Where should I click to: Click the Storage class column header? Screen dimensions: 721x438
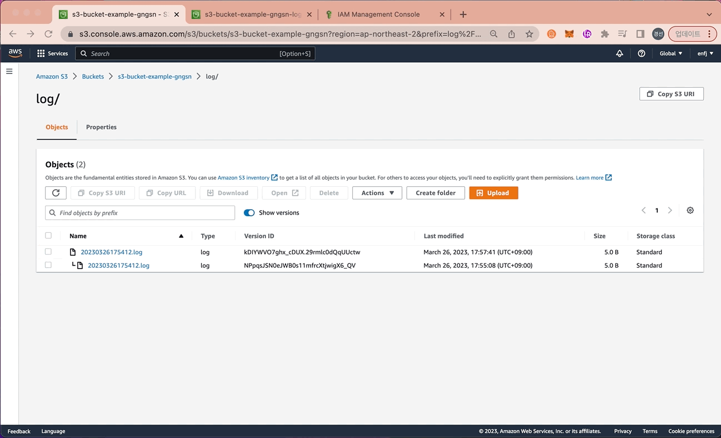click(x=655, y=236)
